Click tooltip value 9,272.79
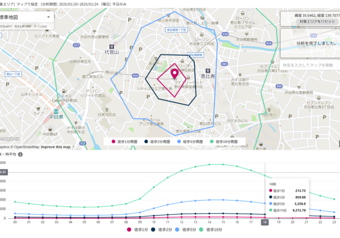 pyautogui.click(x=299, y=210)
